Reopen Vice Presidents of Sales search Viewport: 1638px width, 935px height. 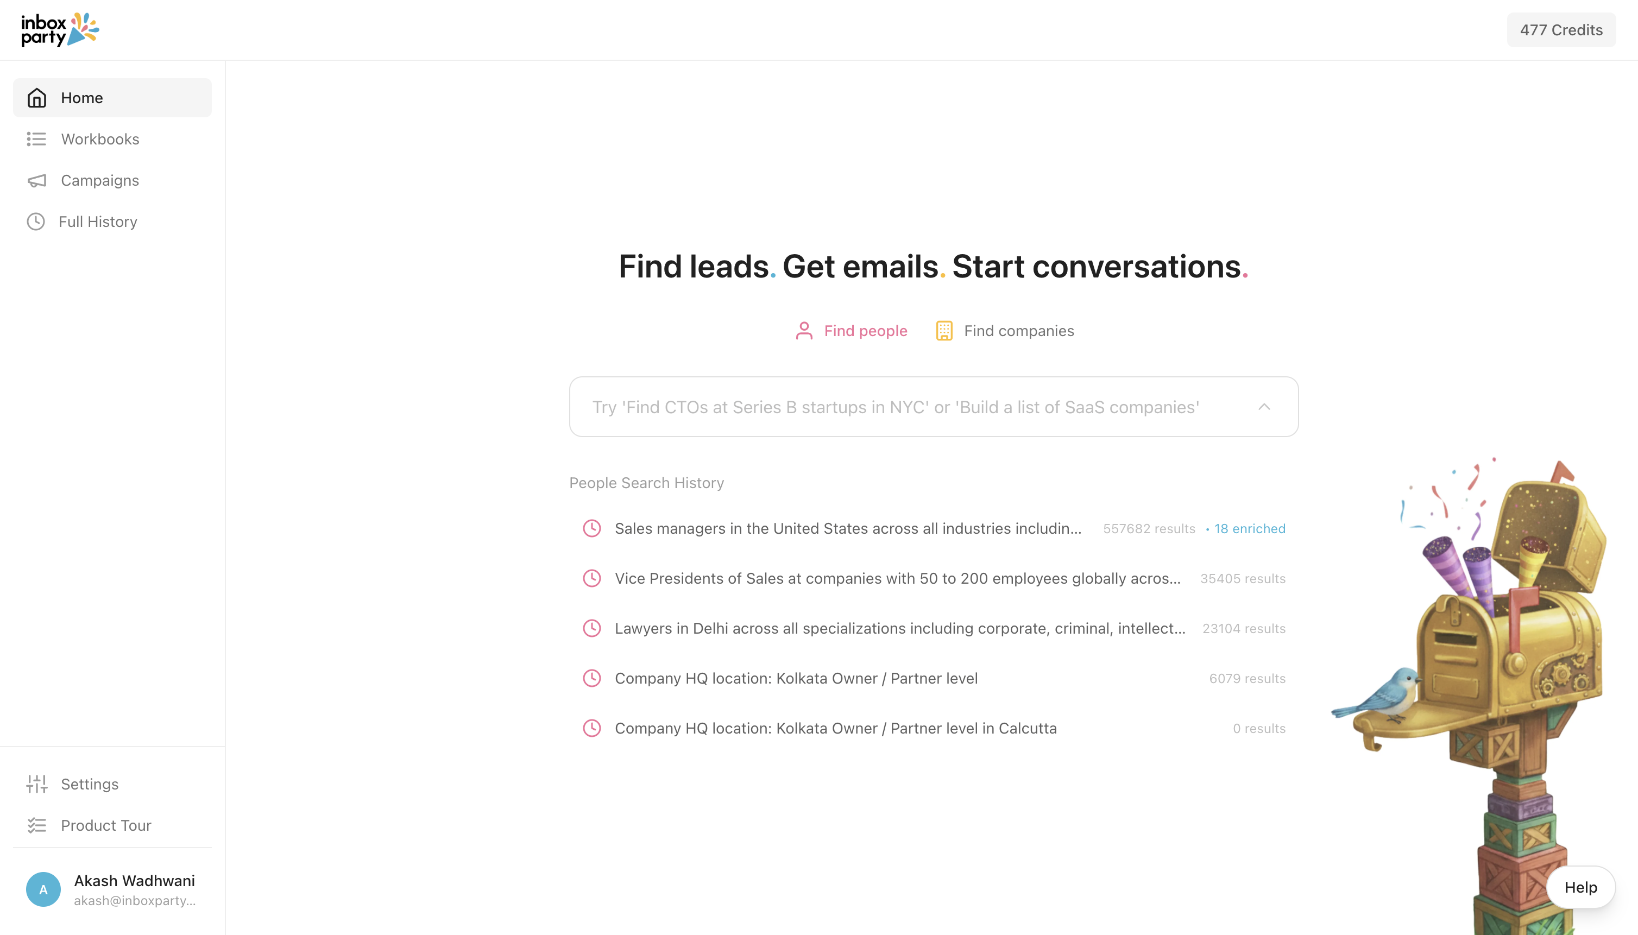(897, 578)
